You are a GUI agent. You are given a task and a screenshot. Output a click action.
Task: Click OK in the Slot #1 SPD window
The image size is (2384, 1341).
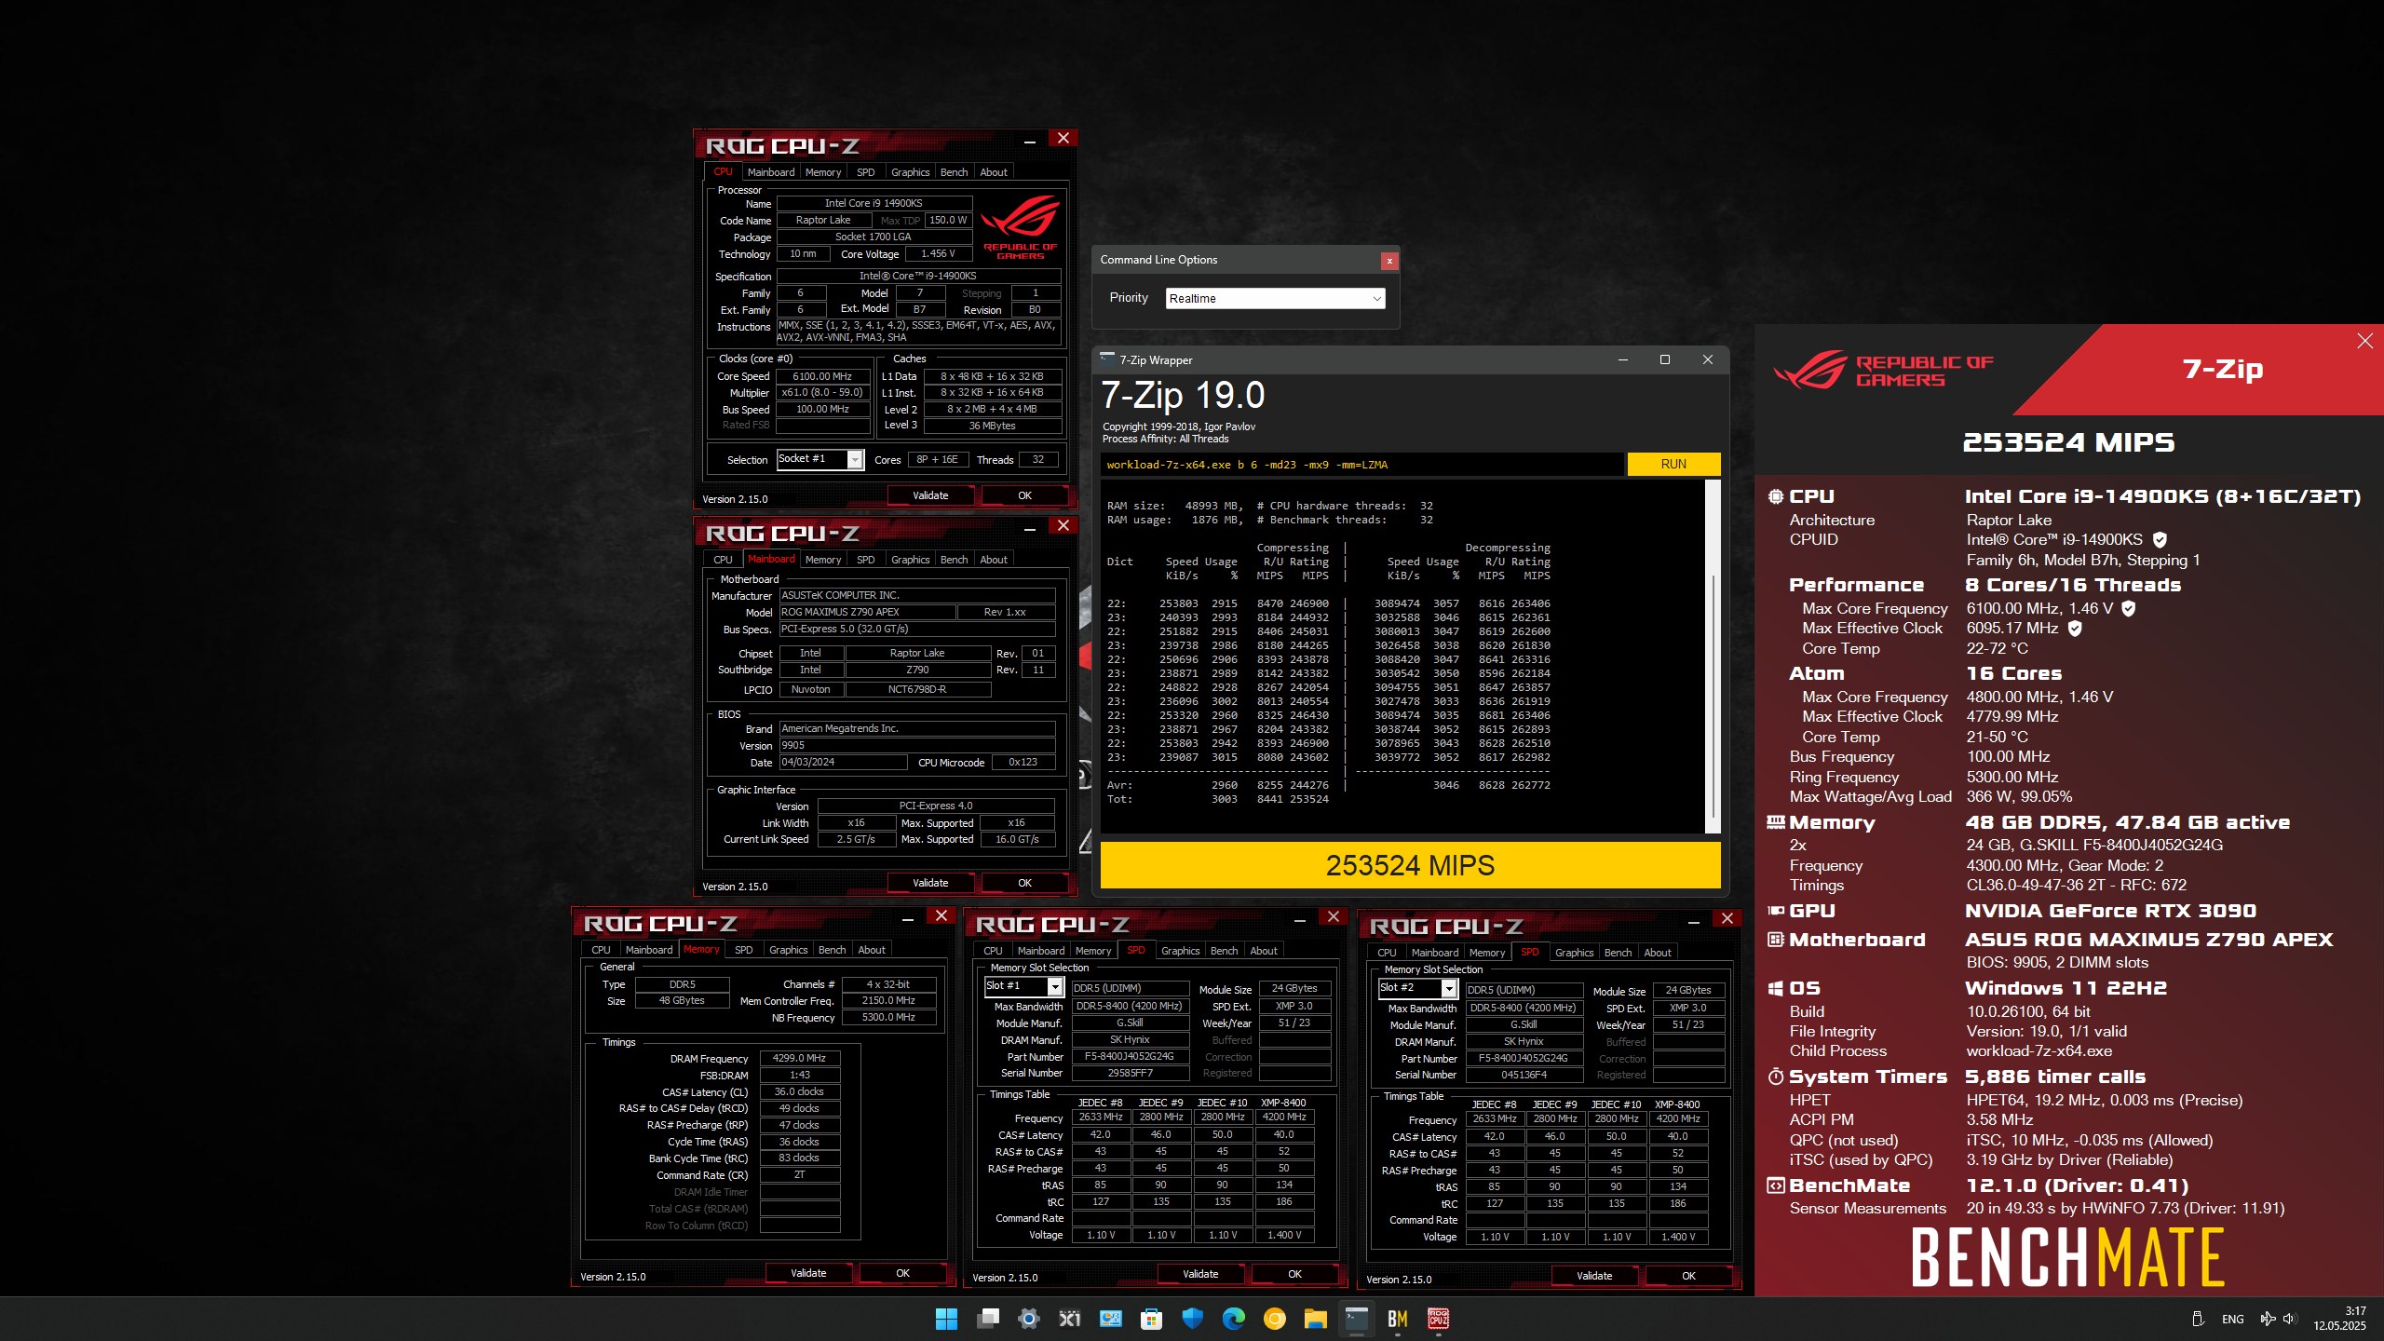click(x=1294, y=1274)
